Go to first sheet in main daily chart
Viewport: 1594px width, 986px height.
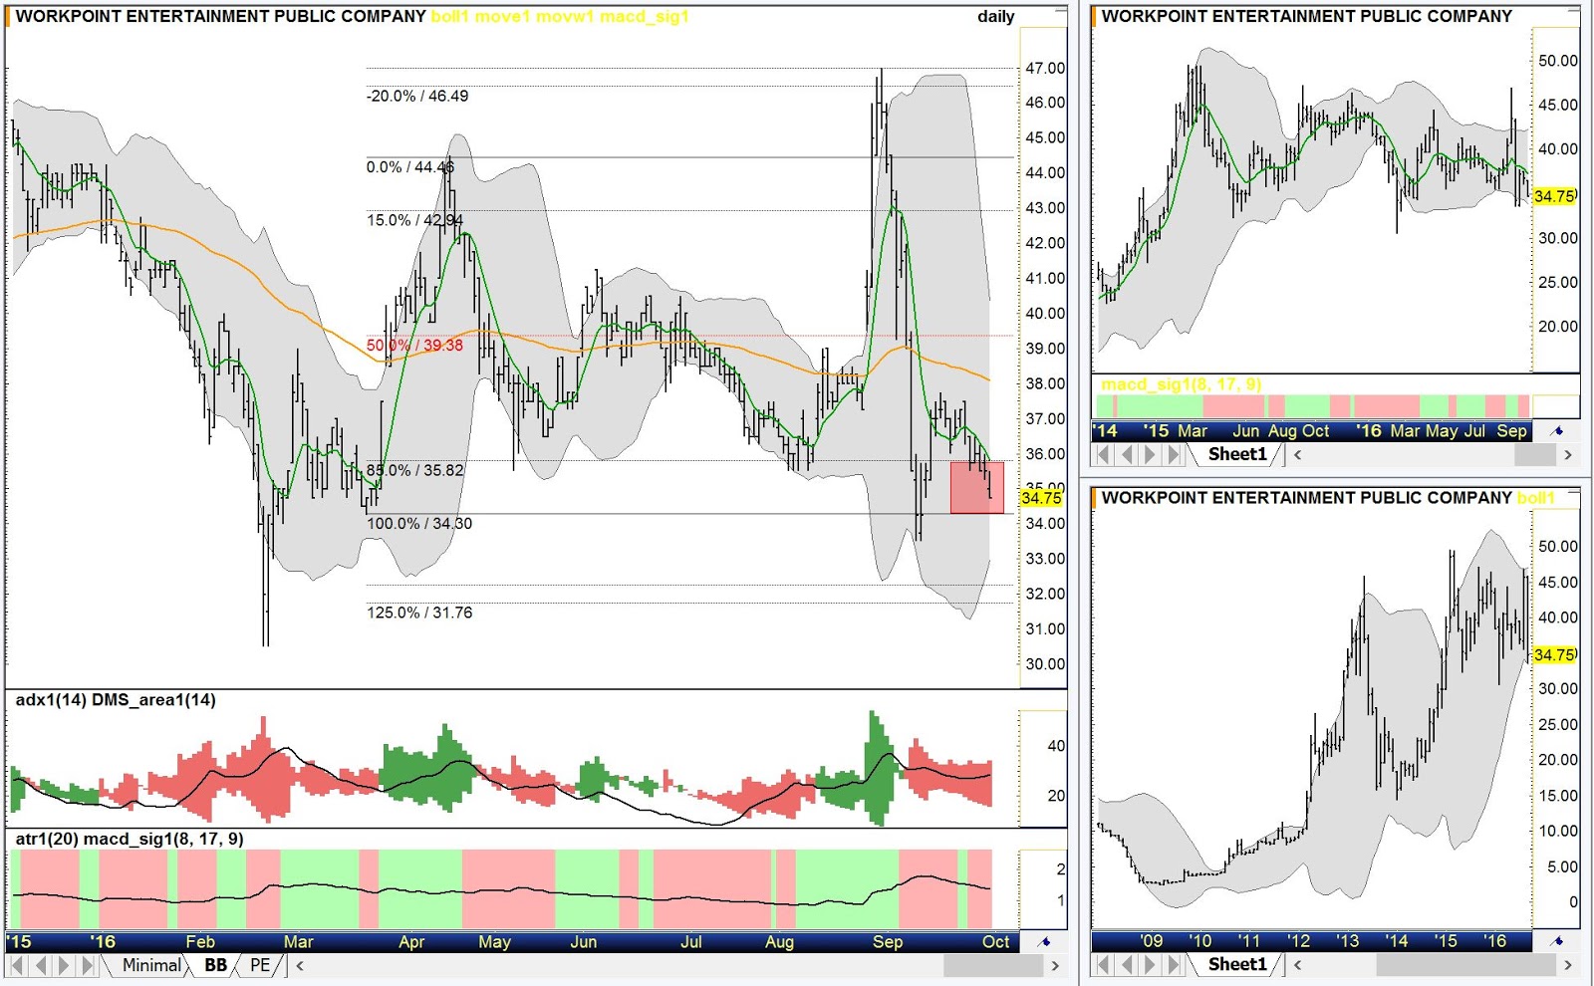[17, 965]
